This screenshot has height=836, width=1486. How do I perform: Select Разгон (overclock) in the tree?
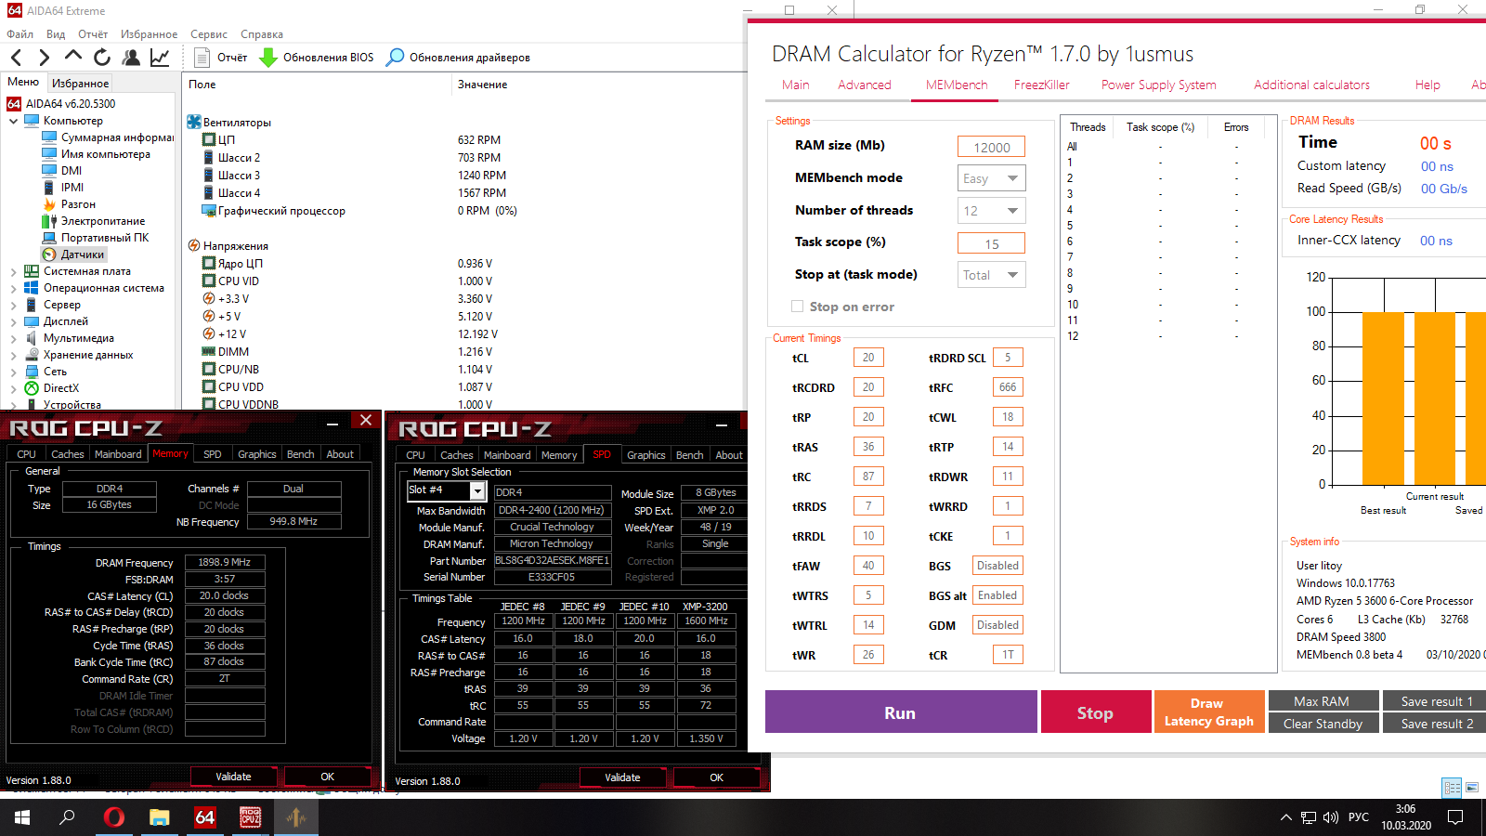coord(69,204)
